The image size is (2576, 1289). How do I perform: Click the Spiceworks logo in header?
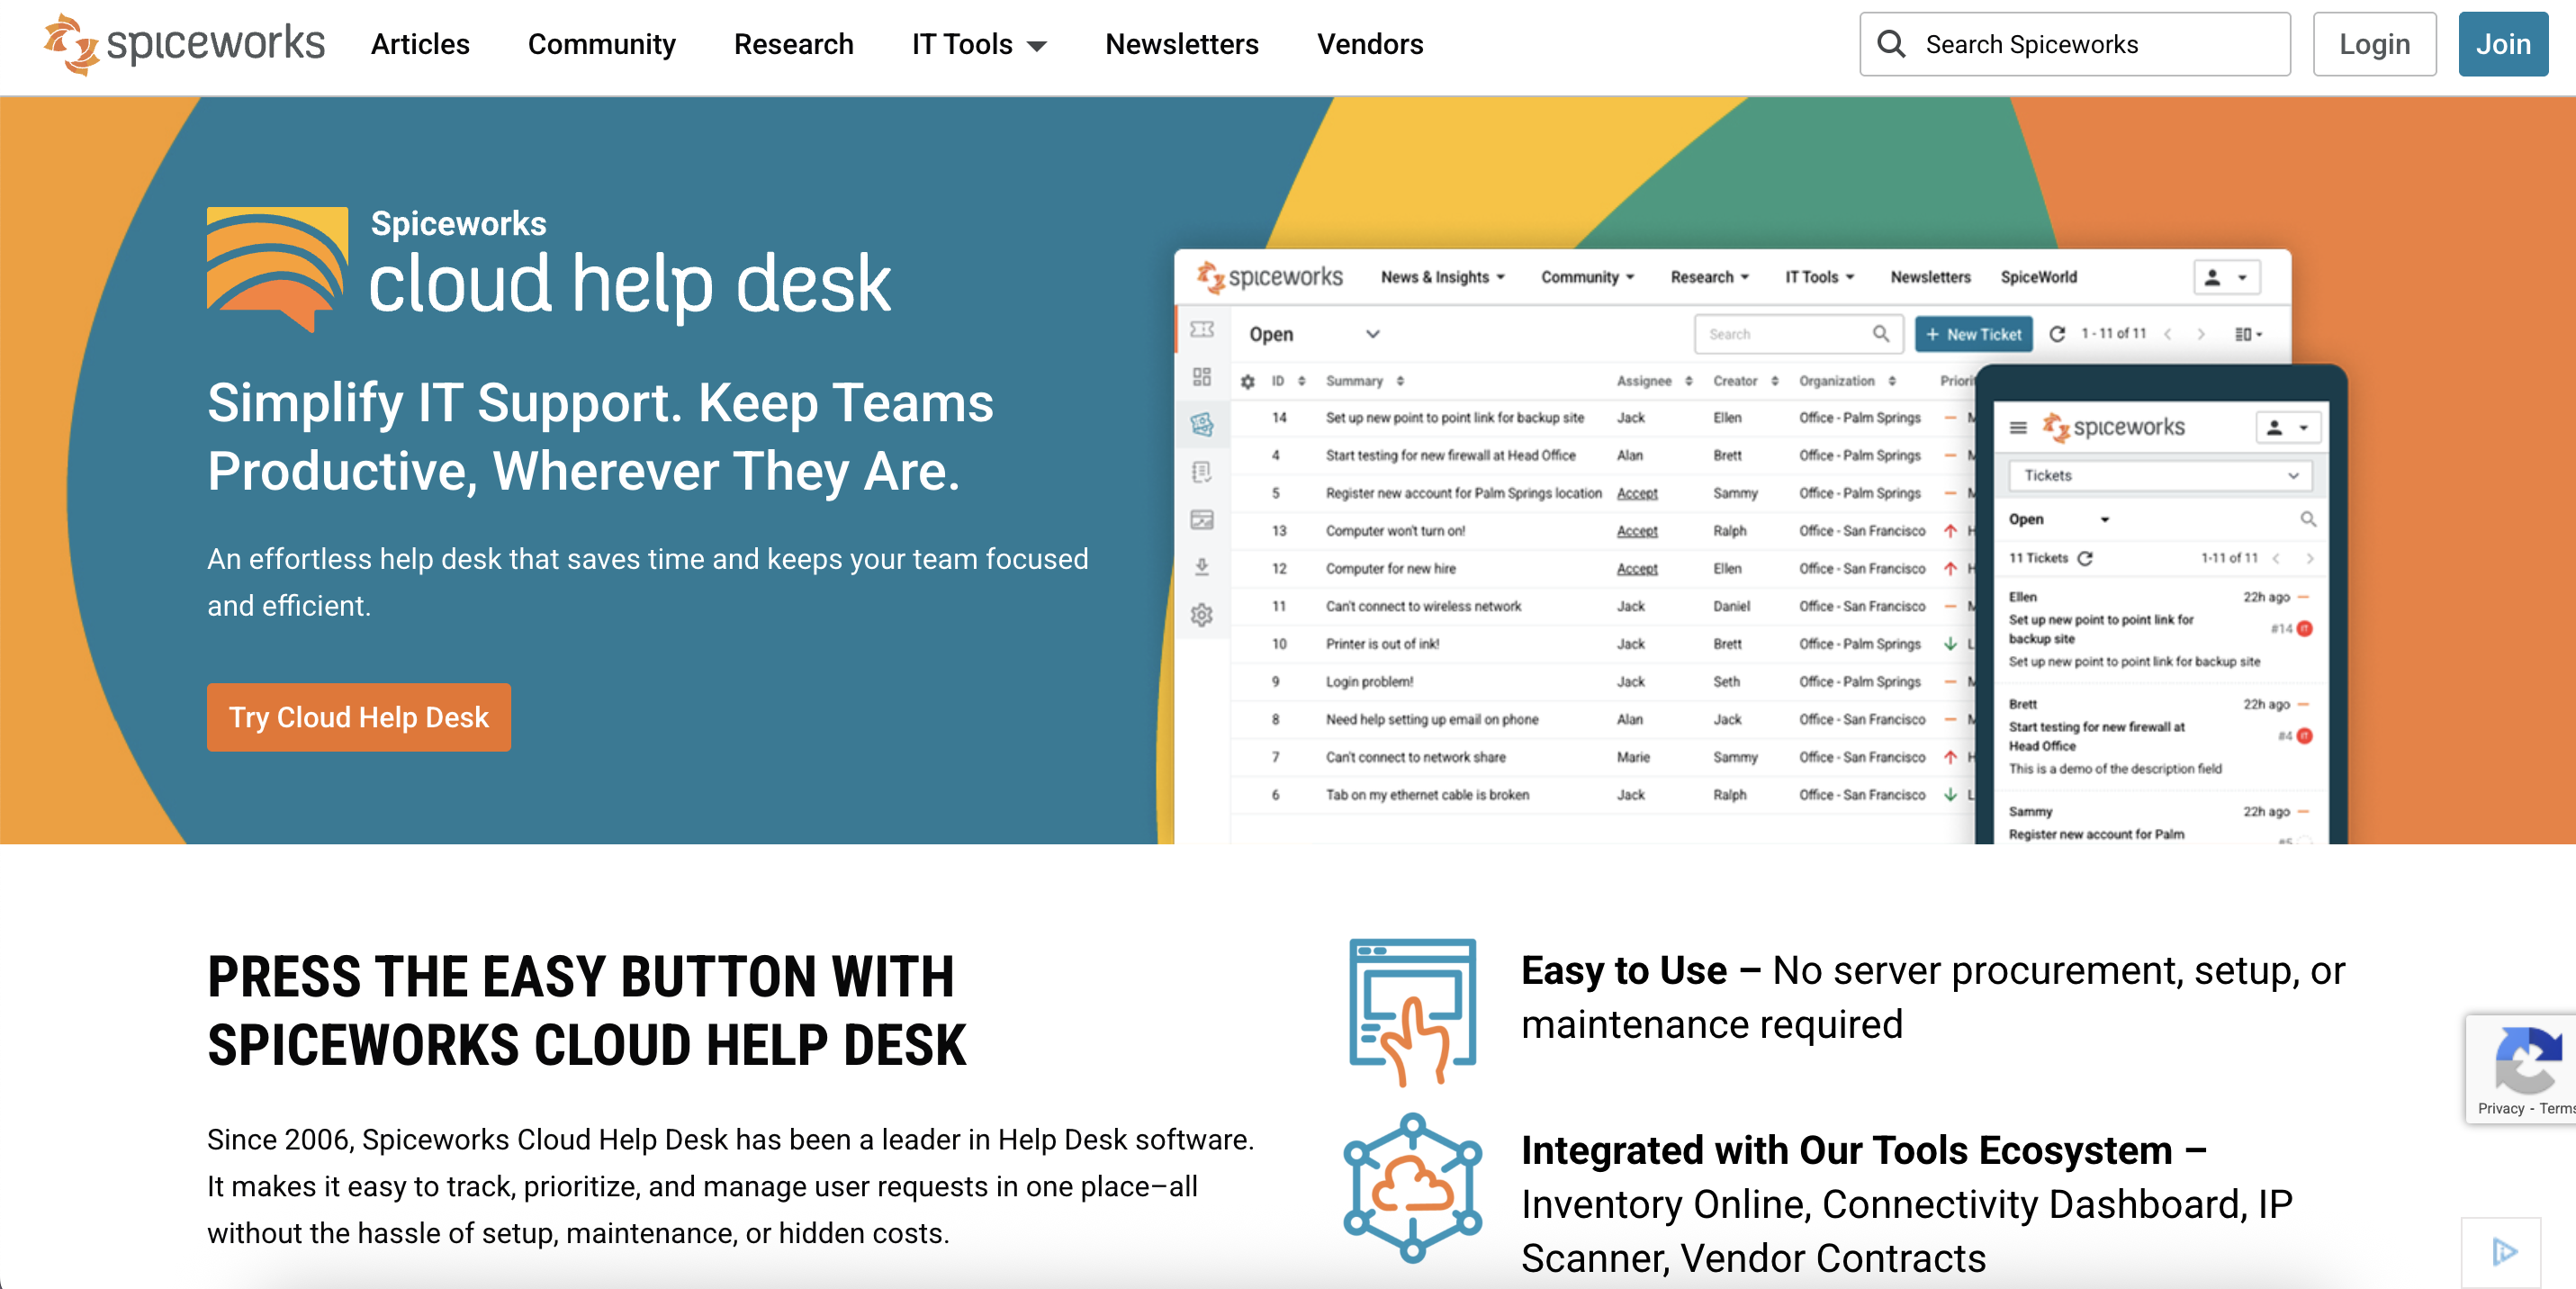point(185,44)
